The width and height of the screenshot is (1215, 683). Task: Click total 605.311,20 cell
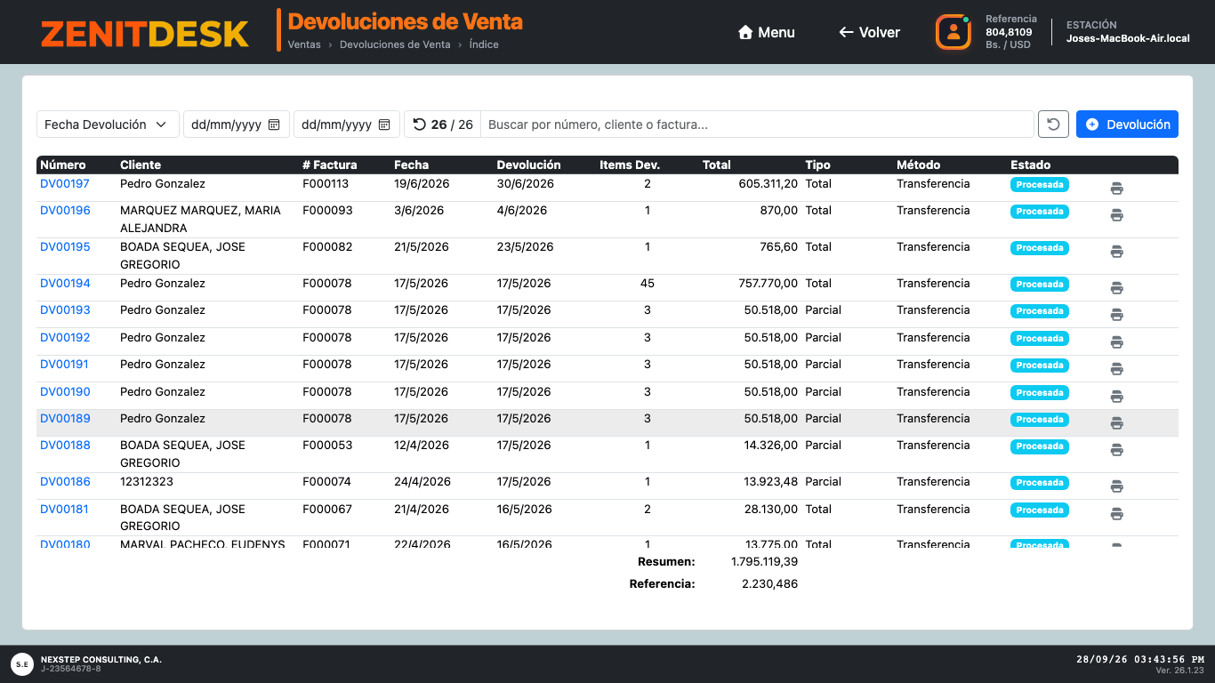(768, 184)
